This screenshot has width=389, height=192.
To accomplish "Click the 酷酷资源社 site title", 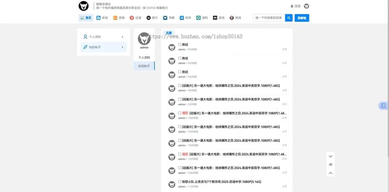I will click(103, 4).
